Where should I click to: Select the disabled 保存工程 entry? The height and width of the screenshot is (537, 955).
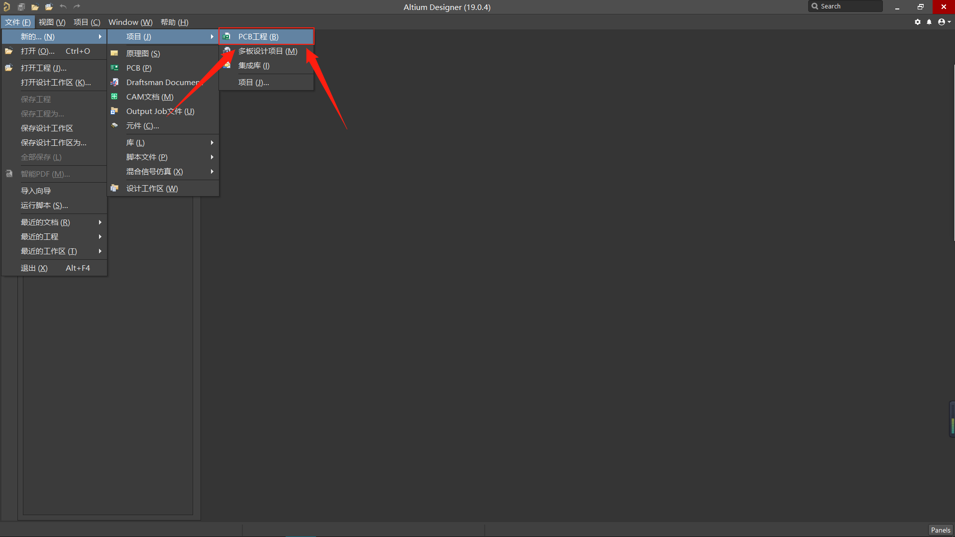[x=54, y=99]
